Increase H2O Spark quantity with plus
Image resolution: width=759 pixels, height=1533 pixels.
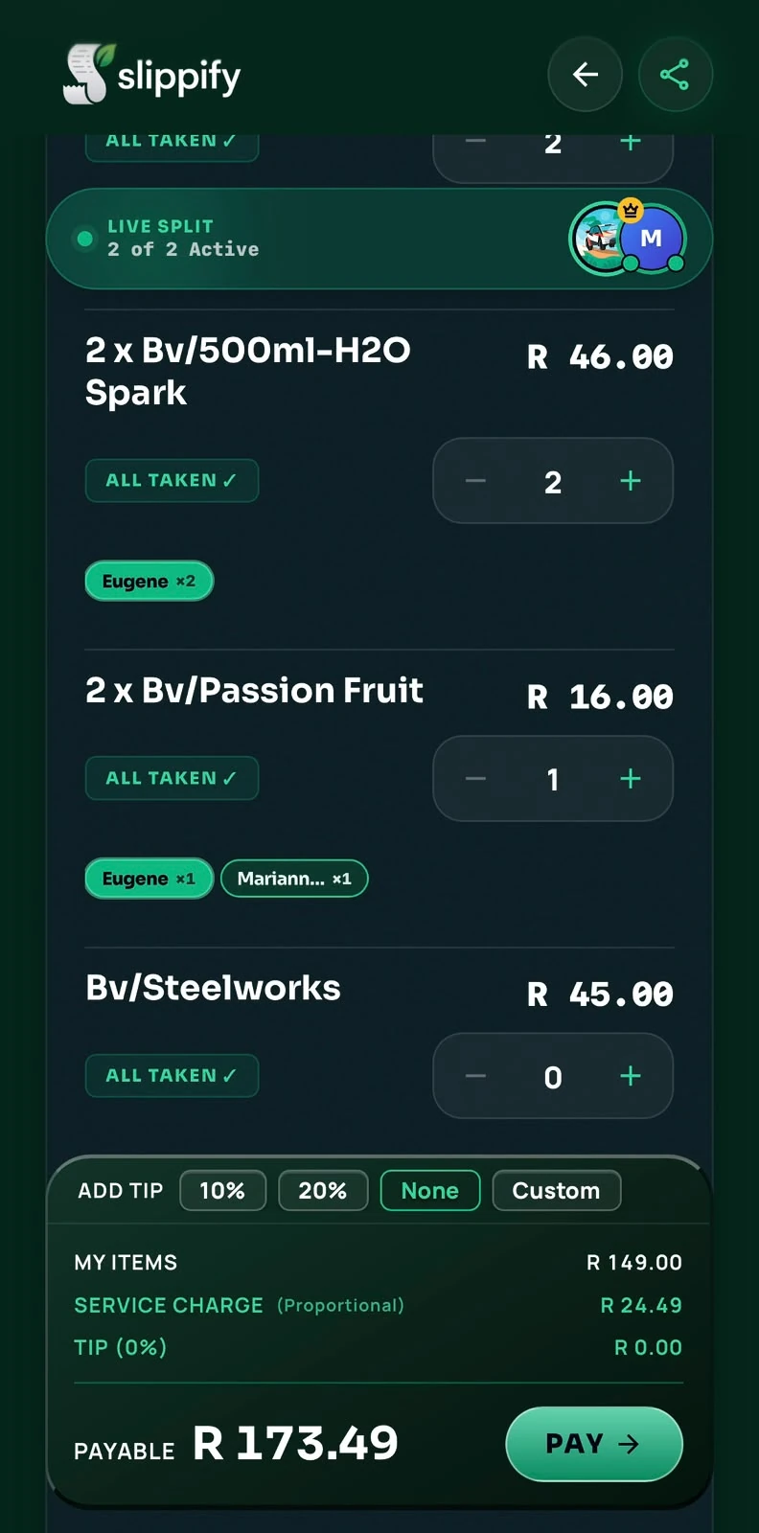(630, 481)
